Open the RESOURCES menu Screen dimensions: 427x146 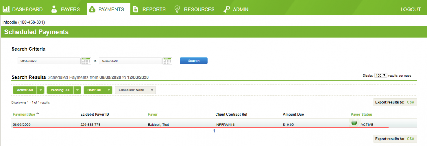point(199,9)
